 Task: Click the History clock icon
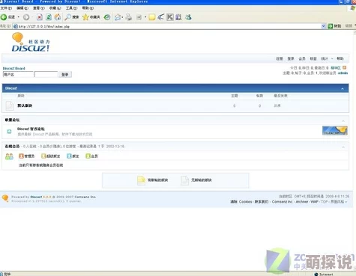(107, 17)
